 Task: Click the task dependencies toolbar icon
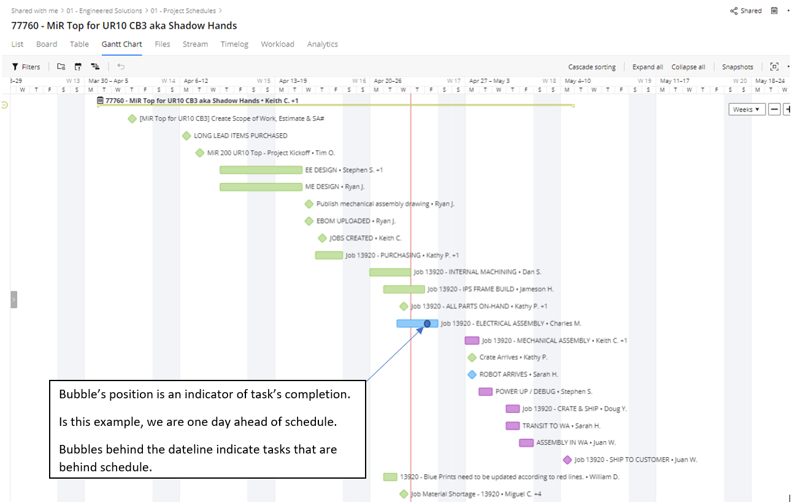(95, 67)
